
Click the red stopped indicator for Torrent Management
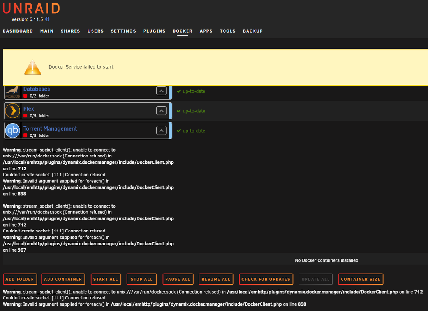(25, 135)
